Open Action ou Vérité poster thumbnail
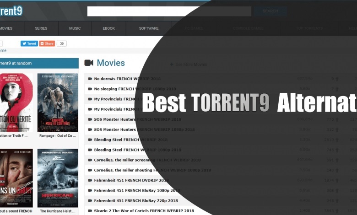The height and width of the screenshot is (215, 357). pos(16,102)
